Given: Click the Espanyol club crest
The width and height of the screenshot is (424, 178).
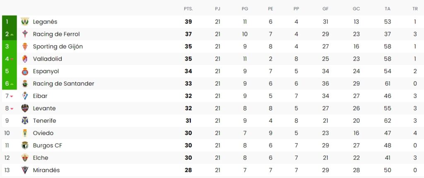Looking at the screenshot, I should pyautogui.click(x=25, y=71).
